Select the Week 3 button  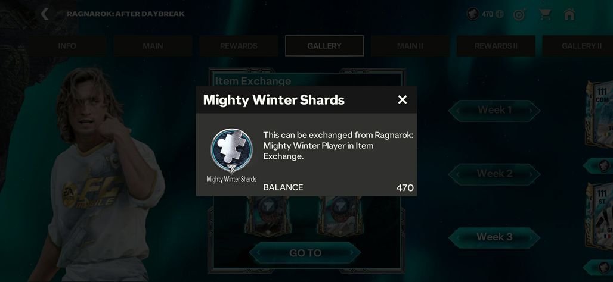[494, 237]
